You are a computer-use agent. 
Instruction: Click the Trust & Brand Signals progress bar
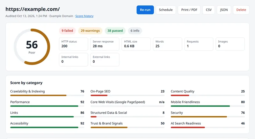tap(127, 128)
